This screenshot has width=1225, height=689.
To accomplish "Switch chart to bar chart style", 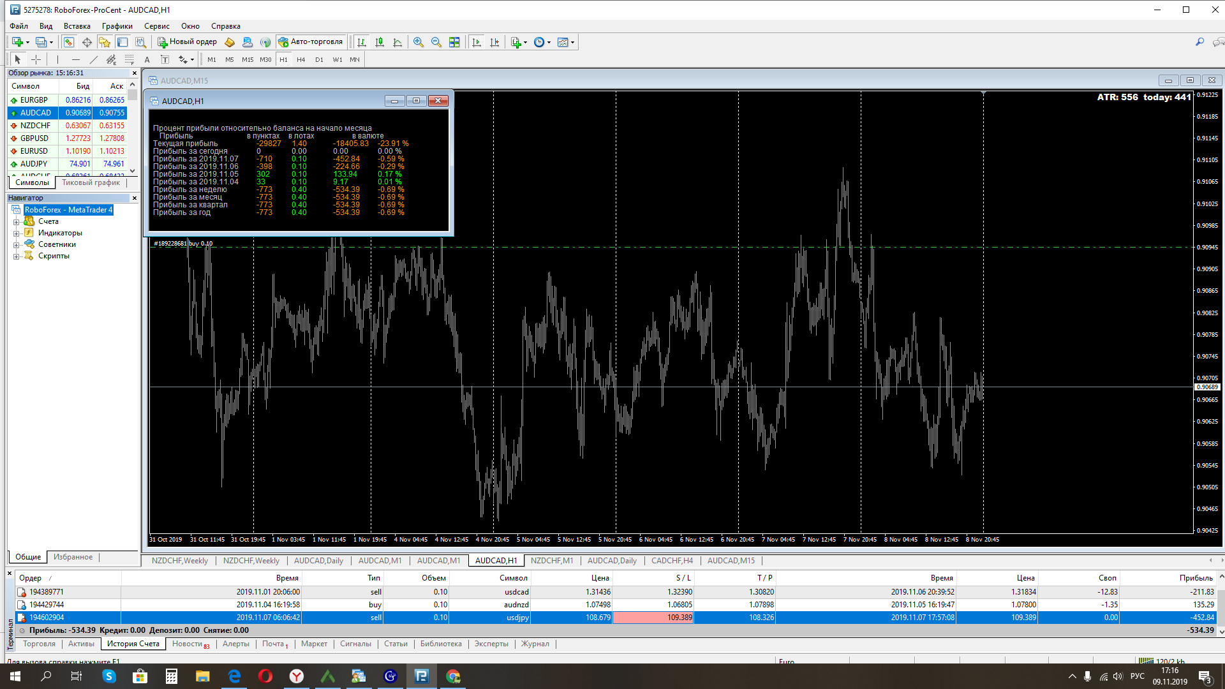I will (362, 42).
